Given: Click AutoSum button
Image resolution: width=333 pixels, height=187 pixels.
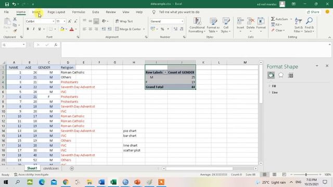Looking at the screenshot, I should coord(280,19).
